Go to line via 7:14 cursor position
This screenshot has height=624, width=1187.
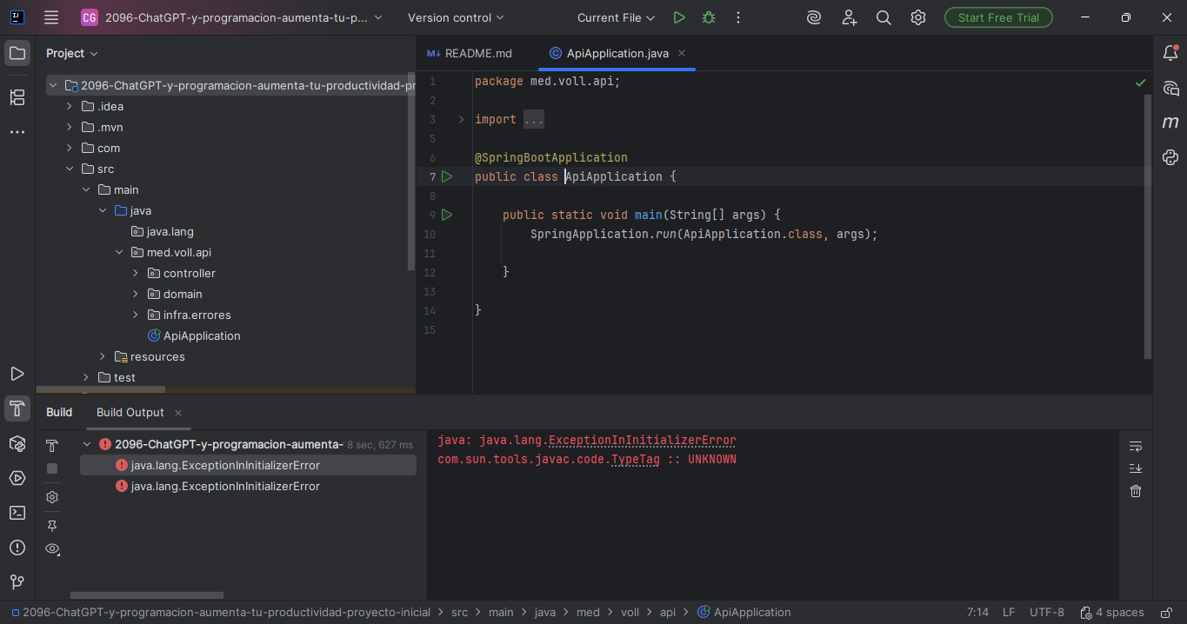pos(977,612)
